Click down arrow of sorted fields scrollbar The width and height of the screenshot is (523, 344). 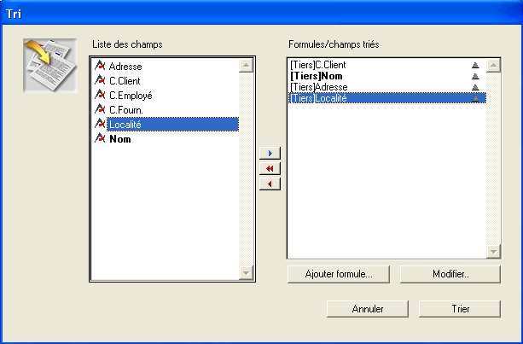(x=493, y=251)
